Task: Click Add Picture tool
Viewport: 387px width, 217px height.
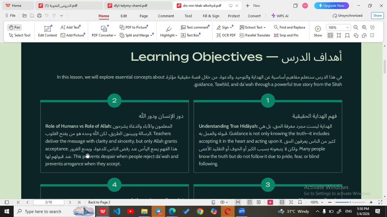Action: point(72,35)
